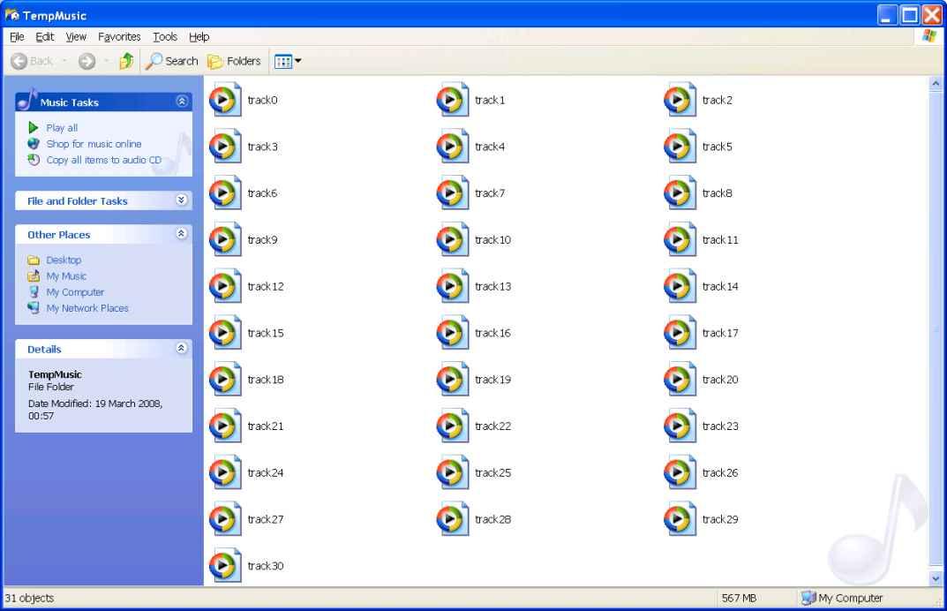Open the Views dropdown in toolbar
This screenshot has height=611, width=947.
288,61
